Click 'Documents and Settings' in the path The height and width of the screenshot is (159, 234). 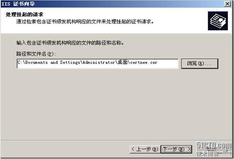[53, 62]
